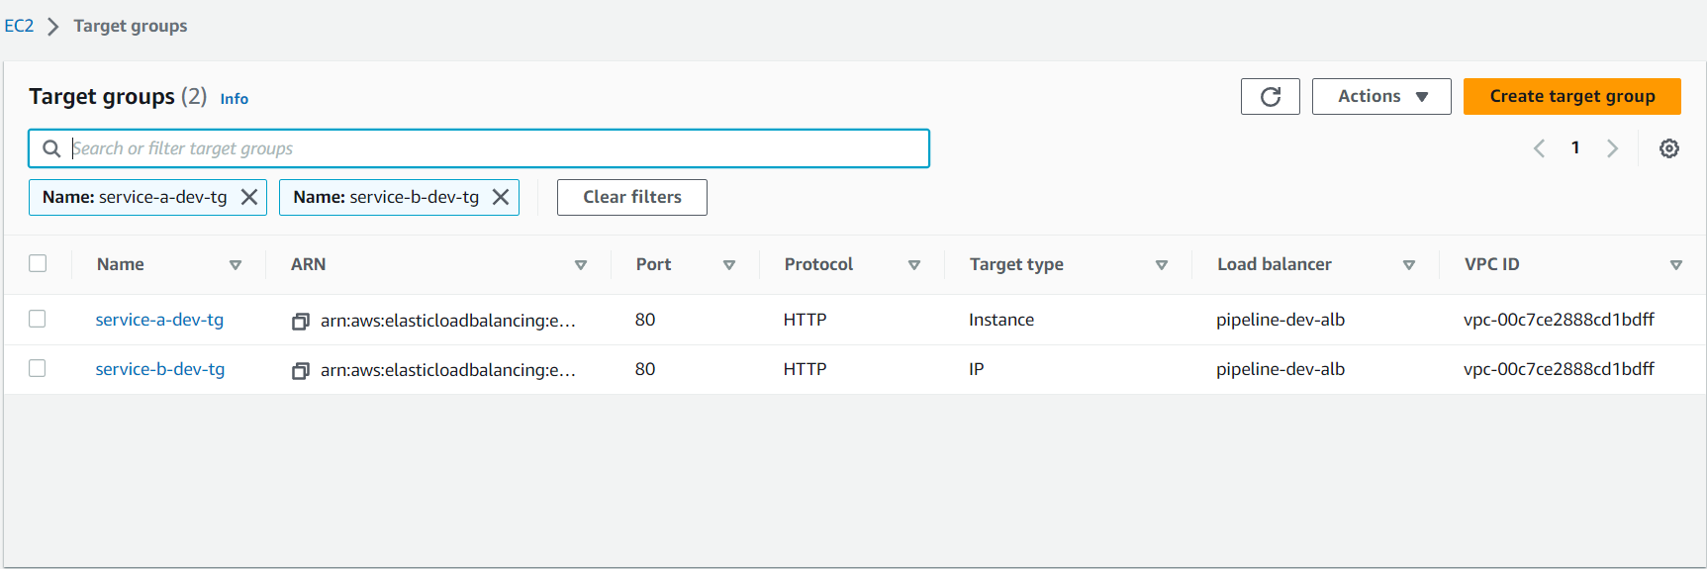Click the ARN text of service-a-dev-tg
This screenshot has height=569, width=1707.
pos(448,321)
